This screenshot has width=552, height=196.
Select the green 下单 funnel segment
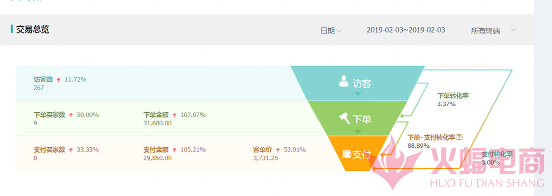click(357, 118)
